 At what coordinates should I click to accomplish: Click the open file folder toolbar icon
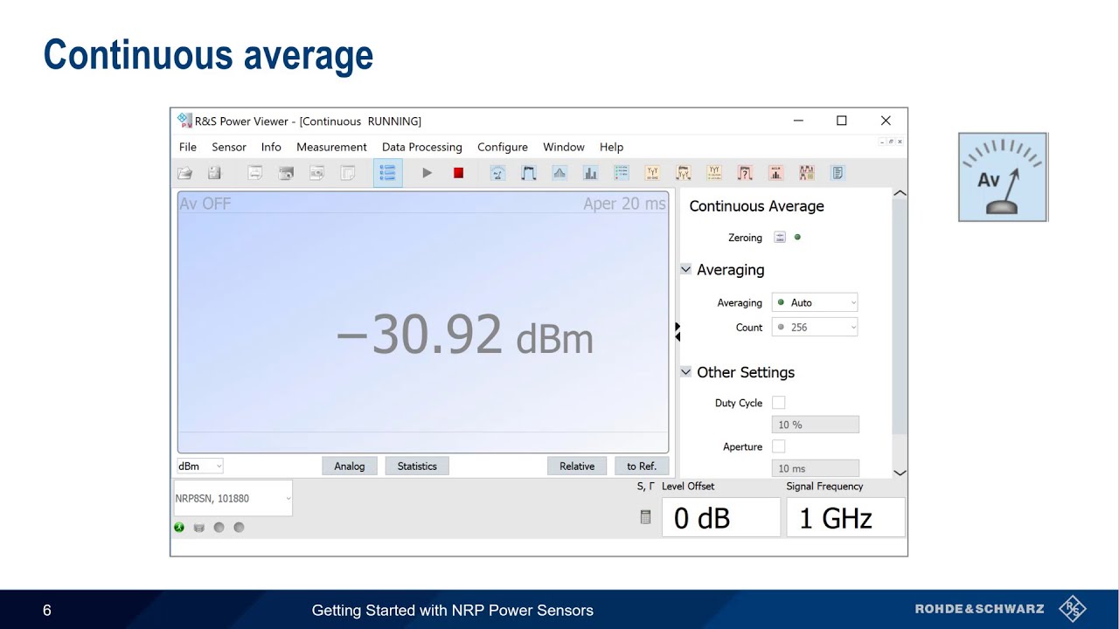185,173
